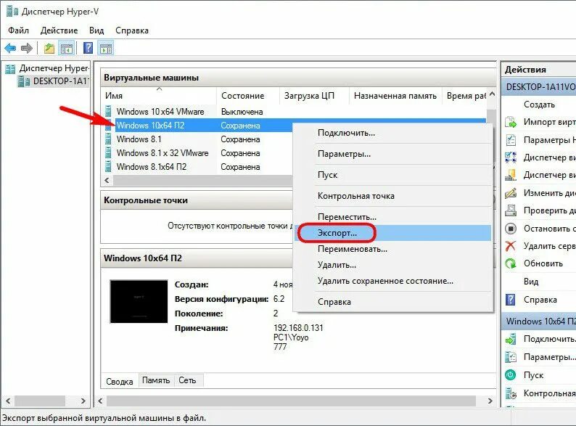Click the Windows 10 x64 VMware machine icon
Image resolution: width=576 pixels, height=426 pixels.
[108, 111]
